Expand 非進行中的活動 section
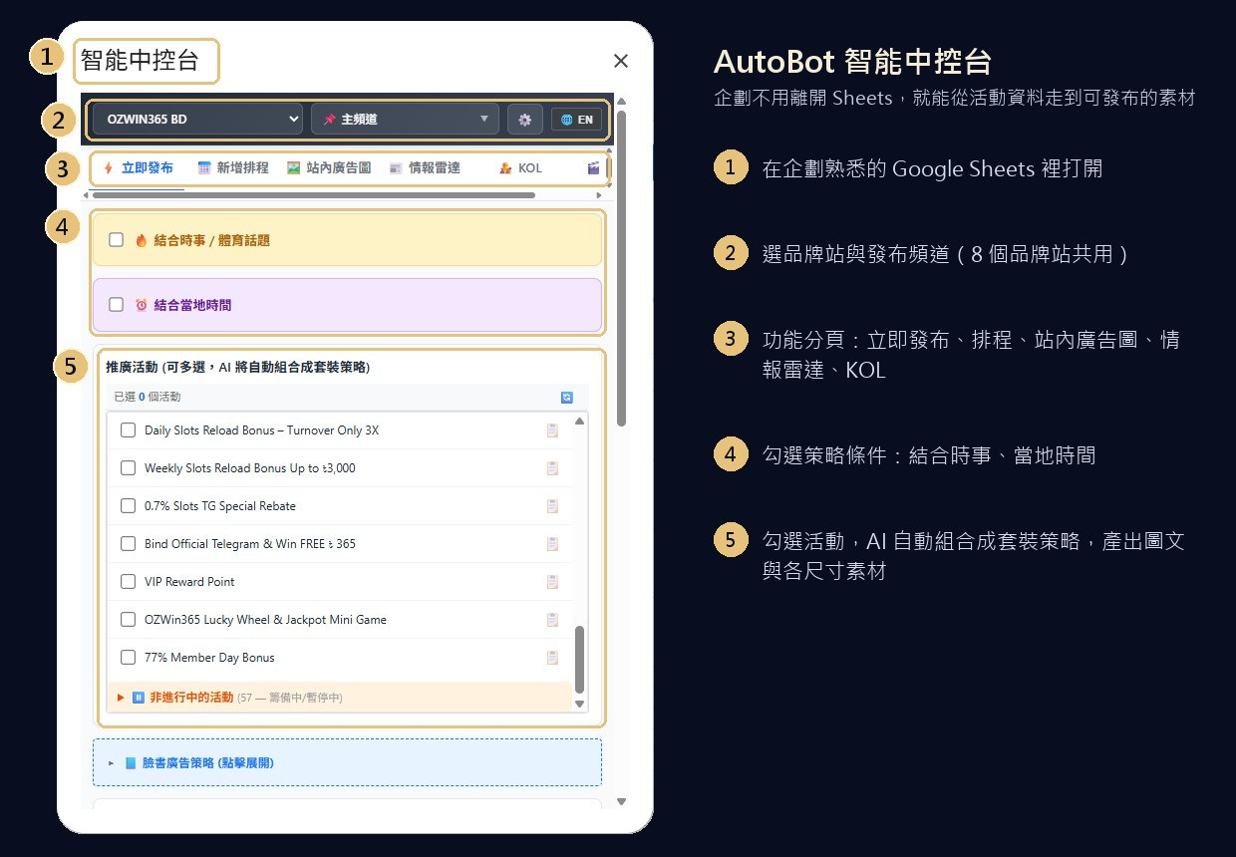1236x857 pixels. tap(340, 698)
